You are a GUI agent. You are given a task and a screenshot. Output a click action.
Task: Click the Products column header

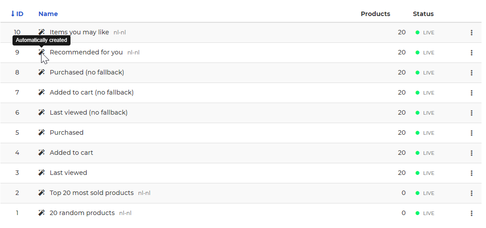click(x=375, y=14)
